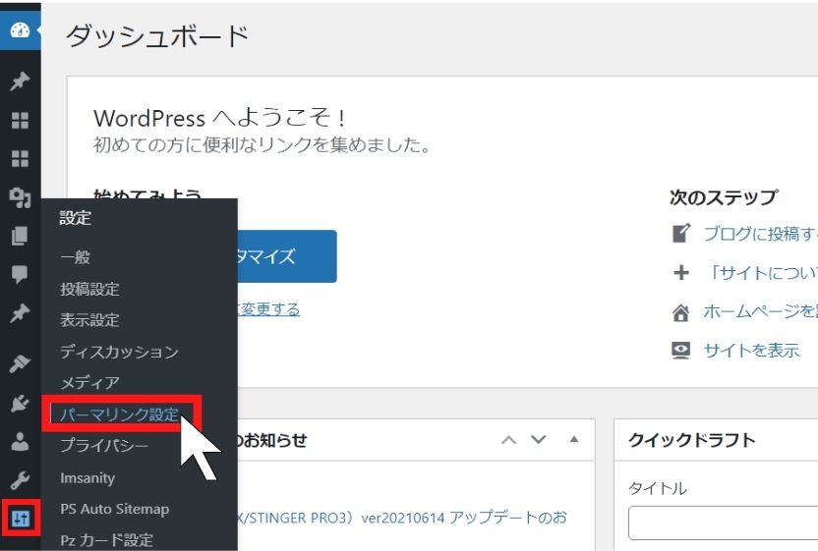
Task: Open the Dashboard gauge icon in sidebar
Action: point(20,30)
